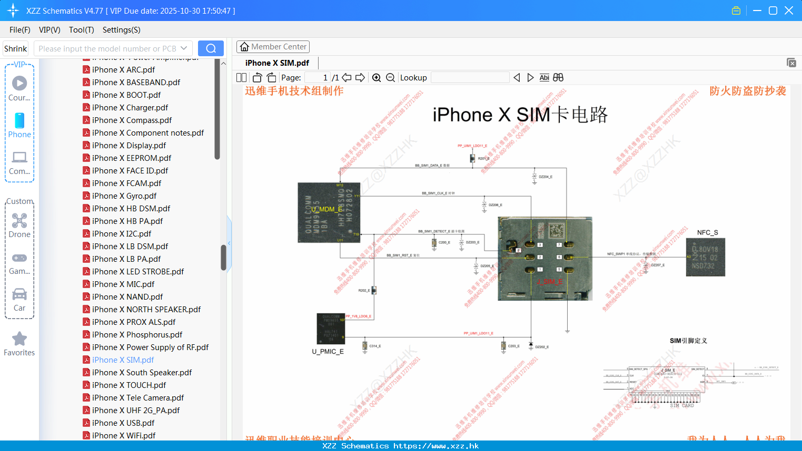Collapse the file list panel handle
This screenshot has height=451, width=802.
(x=229, y=243)
